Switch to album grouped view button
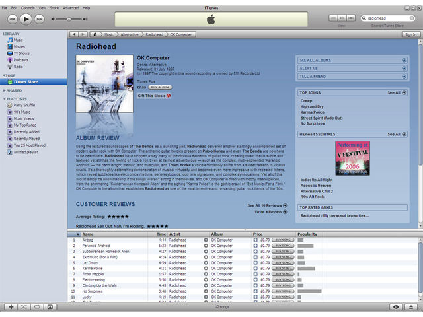This screenshot has height=317, width=423. (x=342, y=18)
